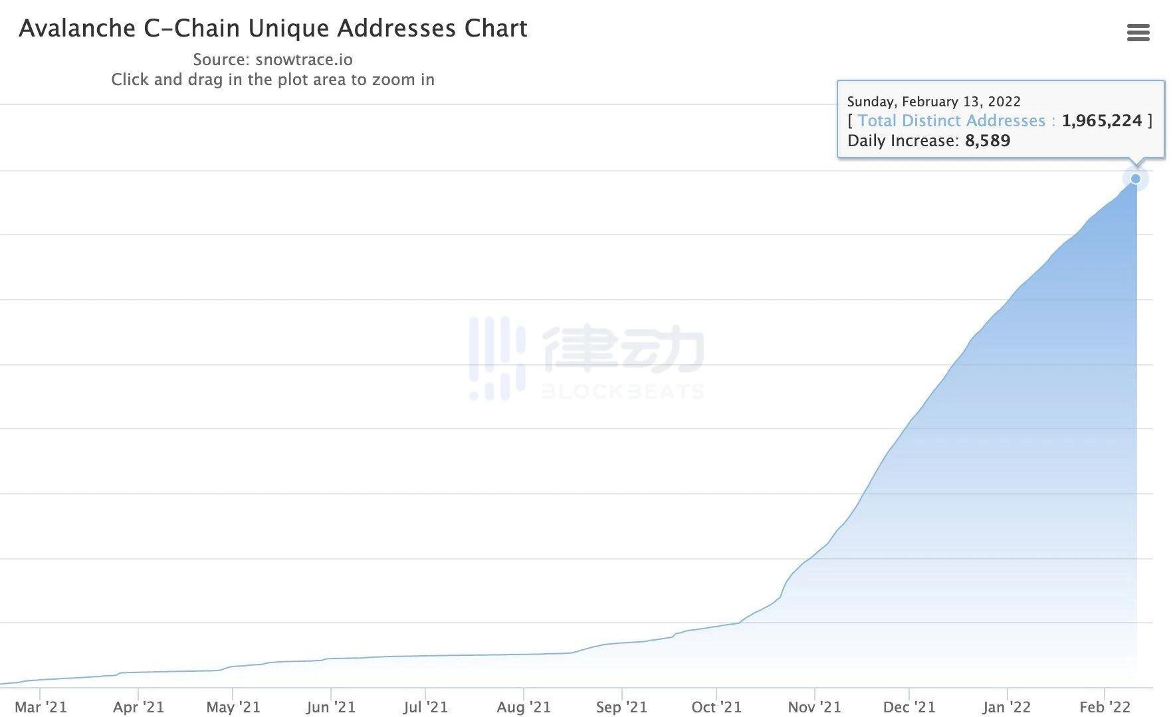This screenshot has height=717, width=1173.
Task: Click the Jul '21 axis label
Action: click(425, 707)
